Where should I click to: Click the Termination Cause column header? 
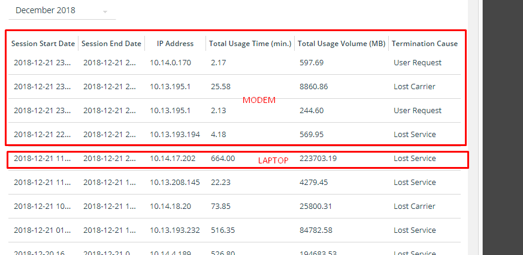pyautogui.click(x=424, y=44)
